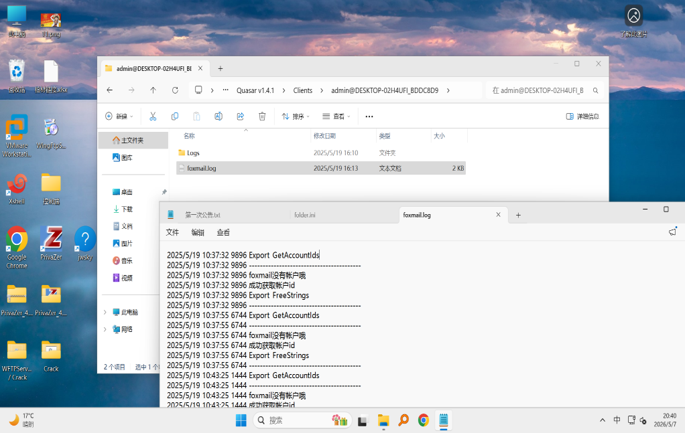The image size is (685, 433).
Task: Select the VMware Workstation desktop icon
Action: point(17,136)
